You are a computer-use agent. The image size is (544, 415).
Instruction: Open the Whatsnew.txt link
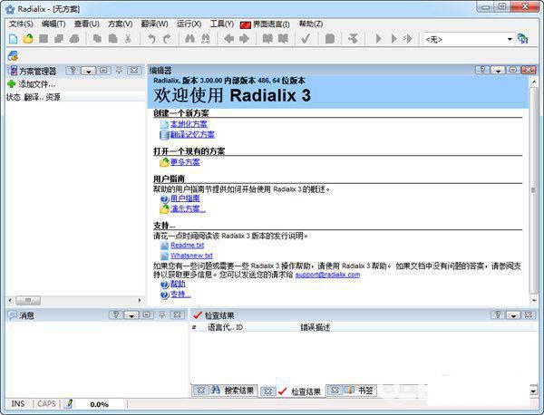click(x=191, y=256)
